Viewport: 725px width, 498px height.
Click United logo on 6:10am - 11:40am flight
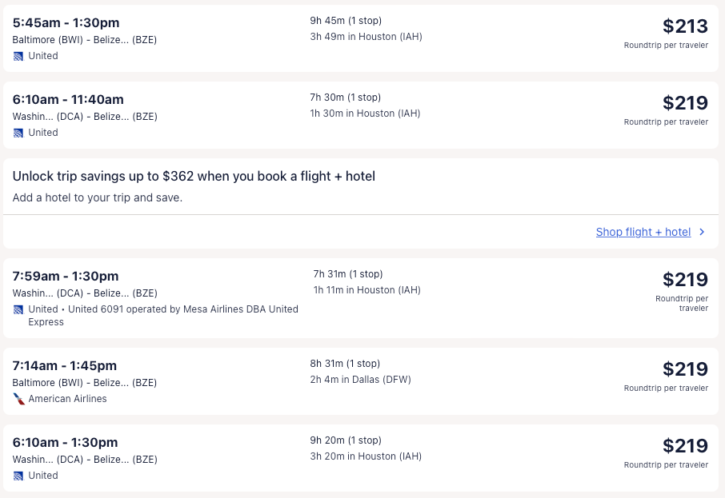tap(18, 133)
